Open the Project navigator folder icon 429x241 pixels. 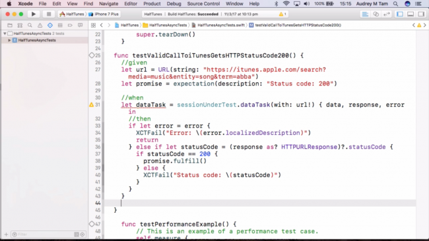pos(10,25)
